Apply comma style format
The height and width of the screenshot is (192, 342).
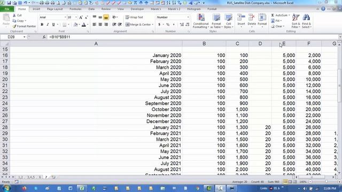coord(174,25)
